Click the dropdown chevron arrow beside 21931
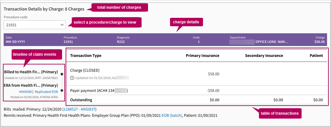The width and height of the screenshot is (331, 127). [62, 25]
